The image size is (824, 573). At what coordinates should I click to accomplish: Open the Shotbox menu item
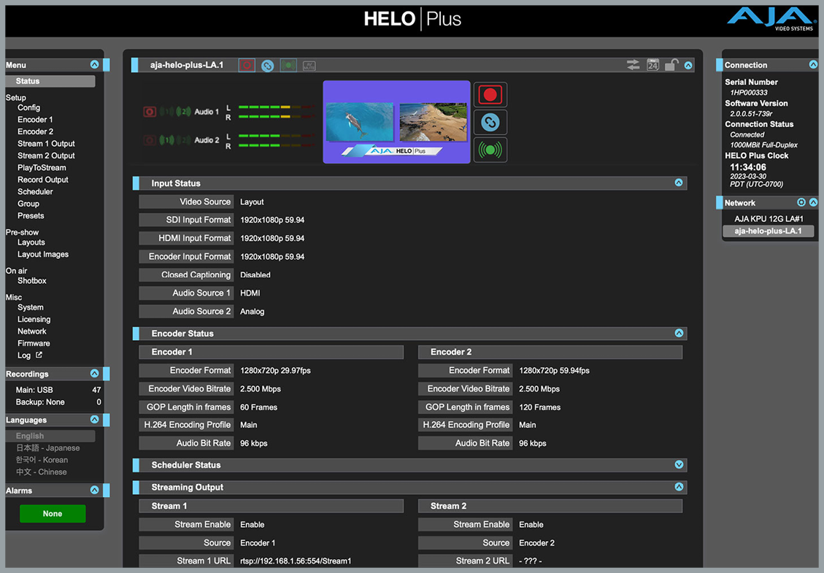[32, 281]
